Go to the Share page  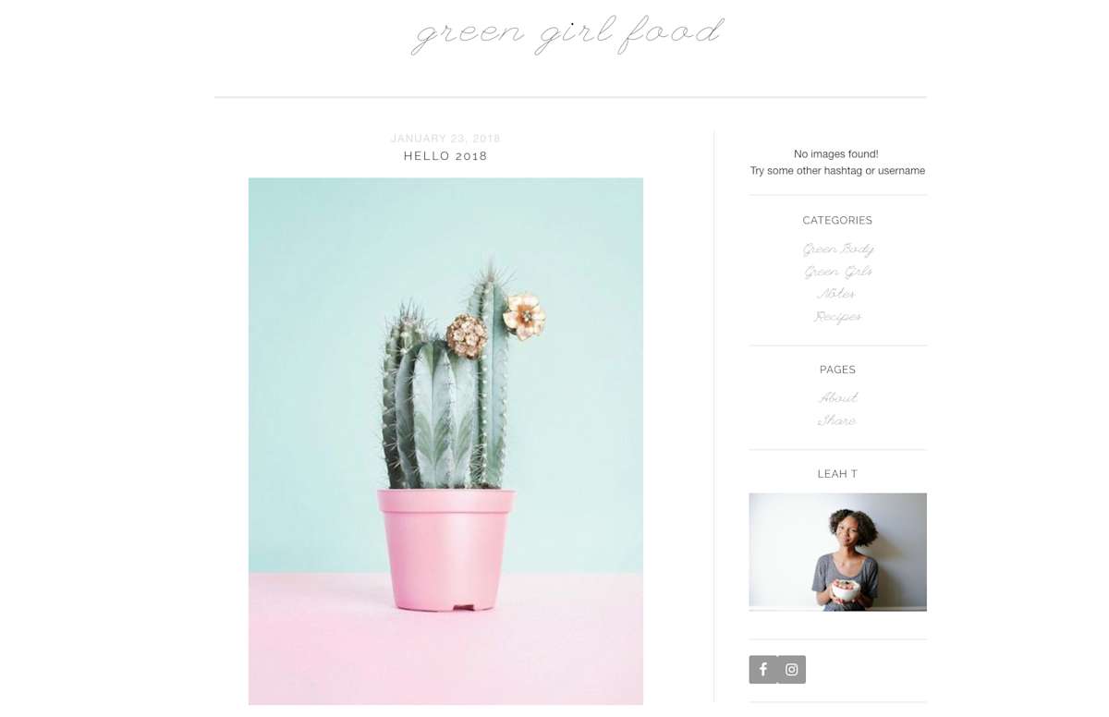click(837, 420)
